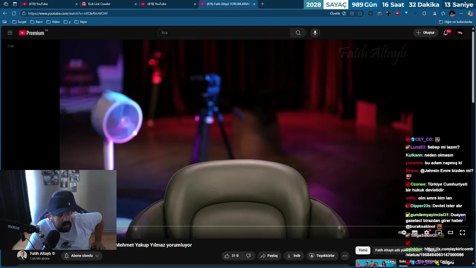Toggle subtitles in the player
Viewport: 476px width, 268px height.
click(415, 233)
